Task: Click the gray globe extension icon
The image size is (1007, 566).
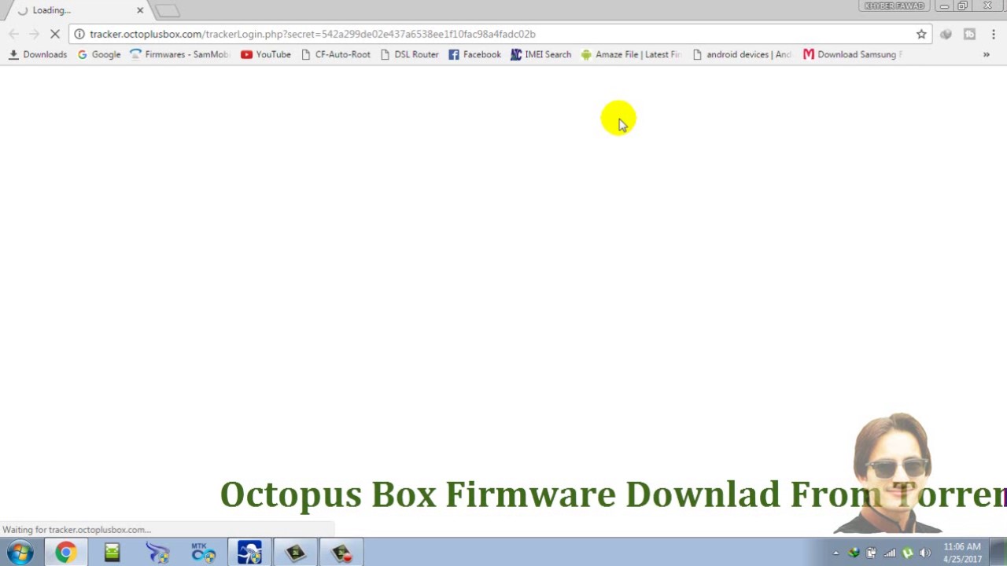Action: [x=946, y=34]
